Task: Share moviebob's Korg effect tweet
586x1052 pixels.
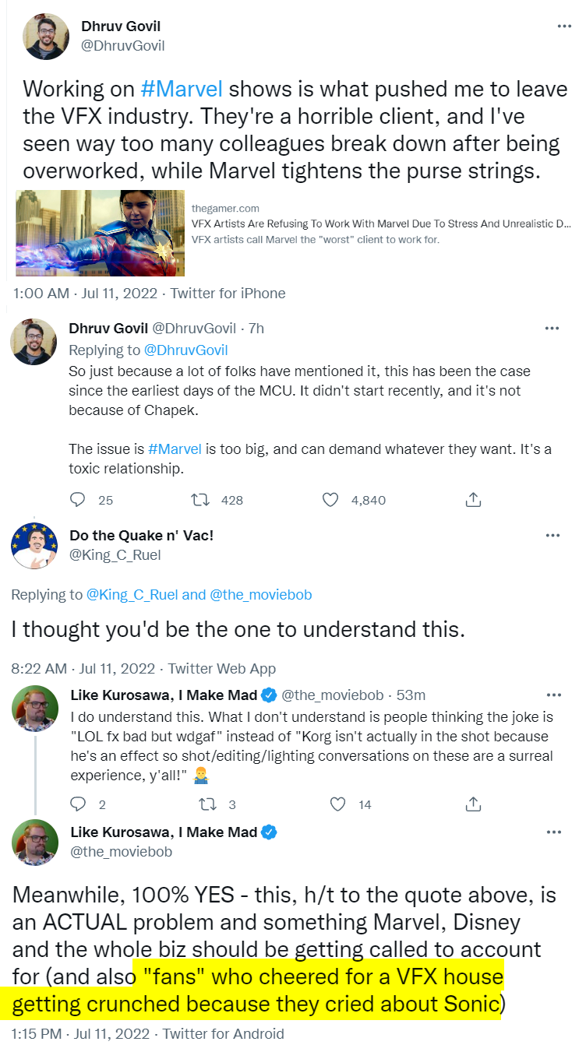Action: click(x=472, y=804)
